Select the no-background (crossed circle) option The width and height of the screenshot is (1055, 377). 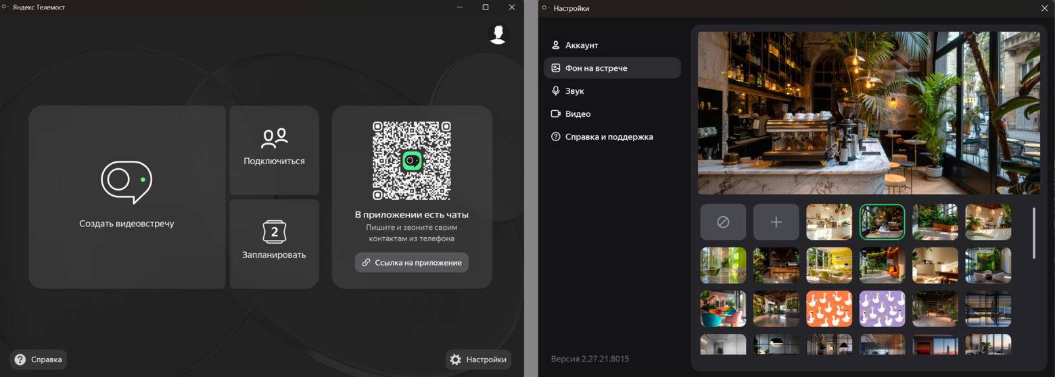click(723, 222)
